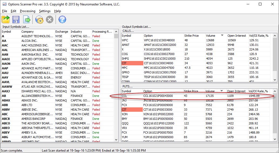Open the Settings menu
The height and width of the screenshot is (153, 279).
[x=45, y=11]
